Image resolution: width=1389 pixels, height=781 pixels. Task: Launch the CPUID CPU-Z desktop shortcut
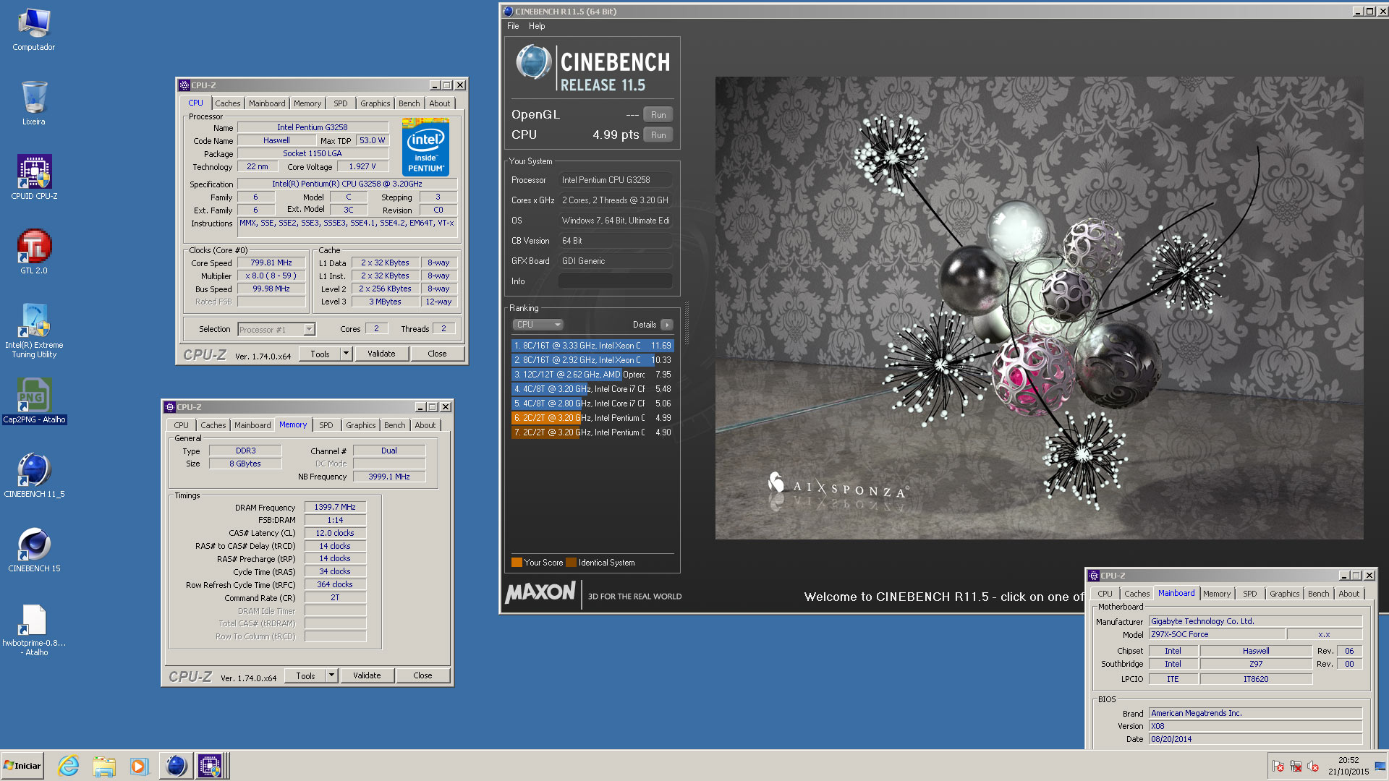click(34, 177)
